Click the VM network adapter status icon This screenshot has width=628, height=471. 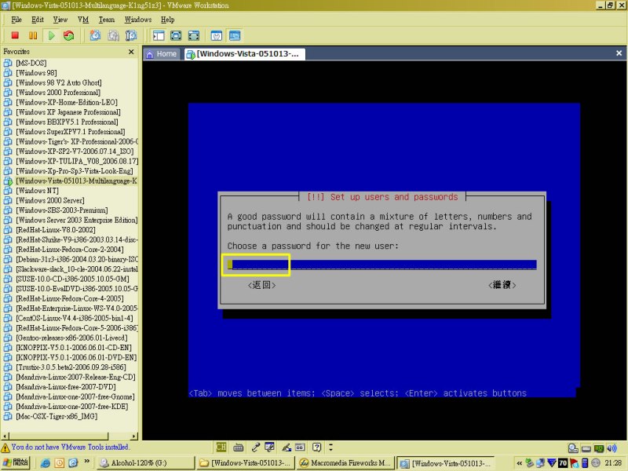coord(599,447)
